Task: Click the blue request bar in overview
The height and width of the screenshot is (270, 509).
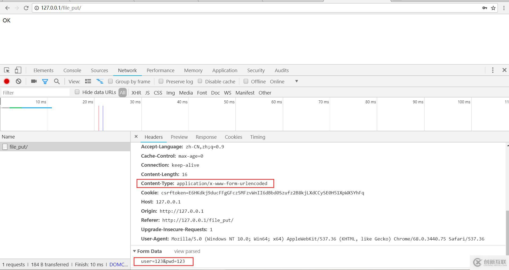Action: tap(37, 108)
